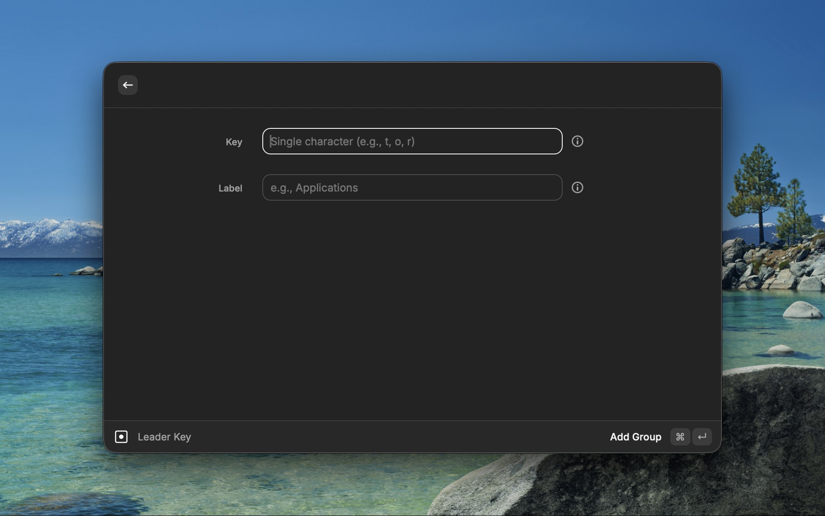Click the Return symbol keycap badge
This screenshot has height=516, width=825.
(x=702, y=437)
